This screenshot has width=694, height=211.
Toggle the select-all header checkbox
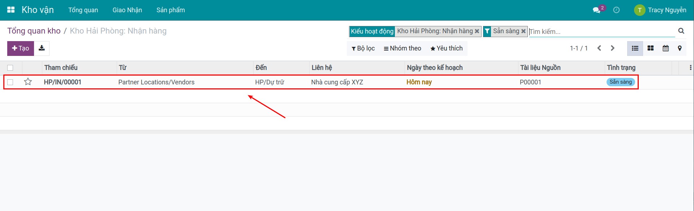(10, 68)
